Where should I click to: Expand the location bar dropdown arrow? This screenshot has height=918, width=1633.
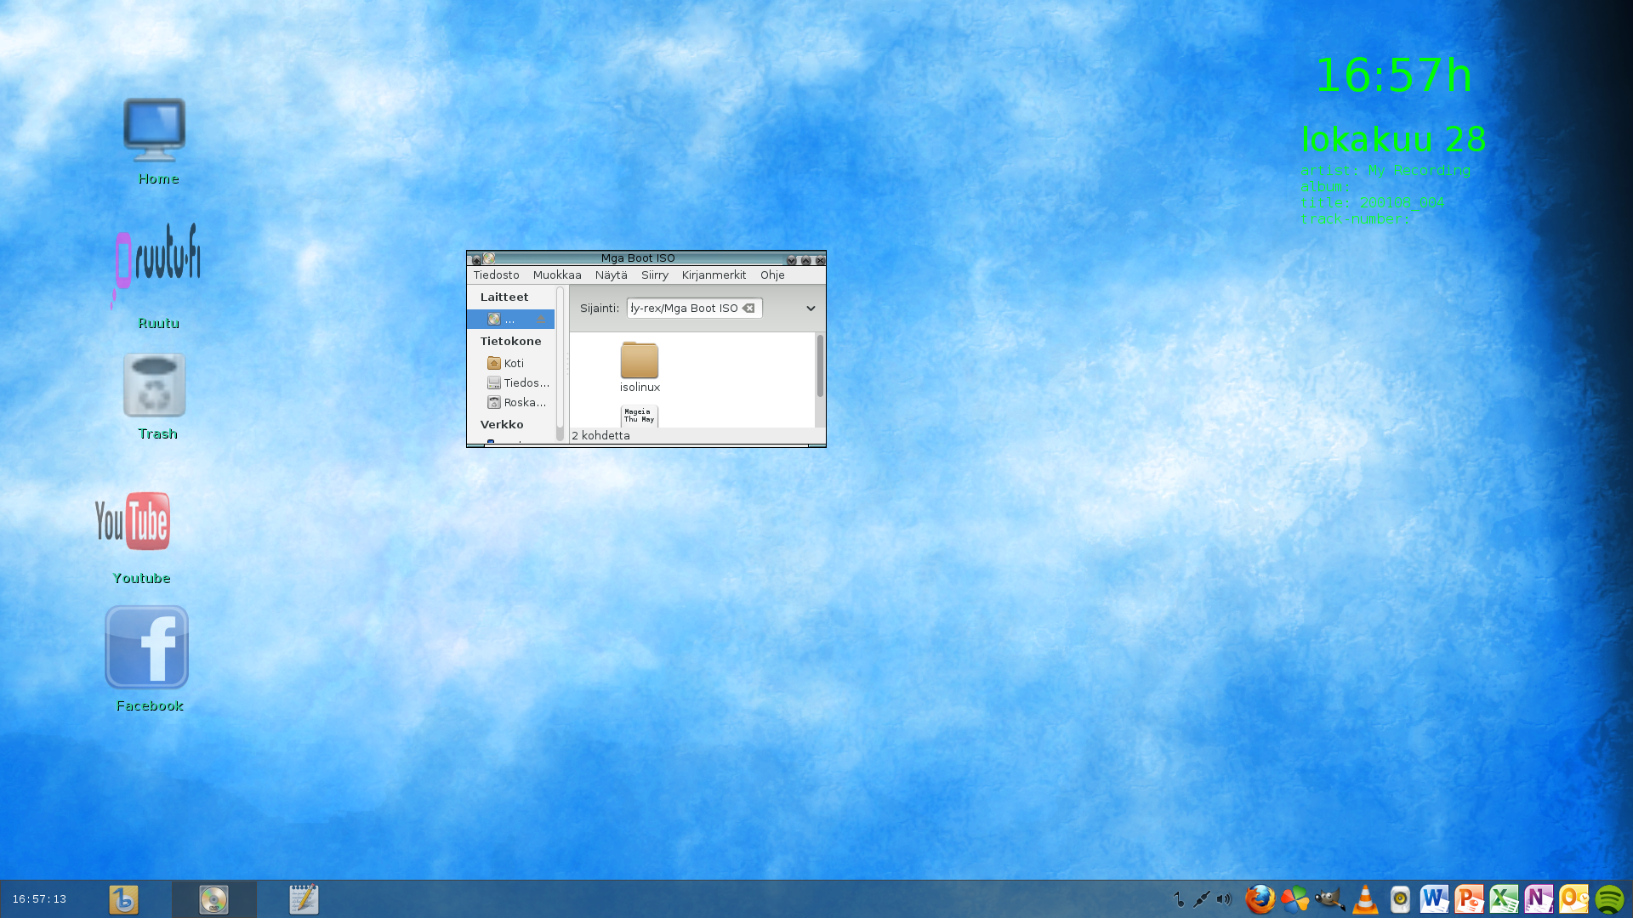[x=811, y=309]
